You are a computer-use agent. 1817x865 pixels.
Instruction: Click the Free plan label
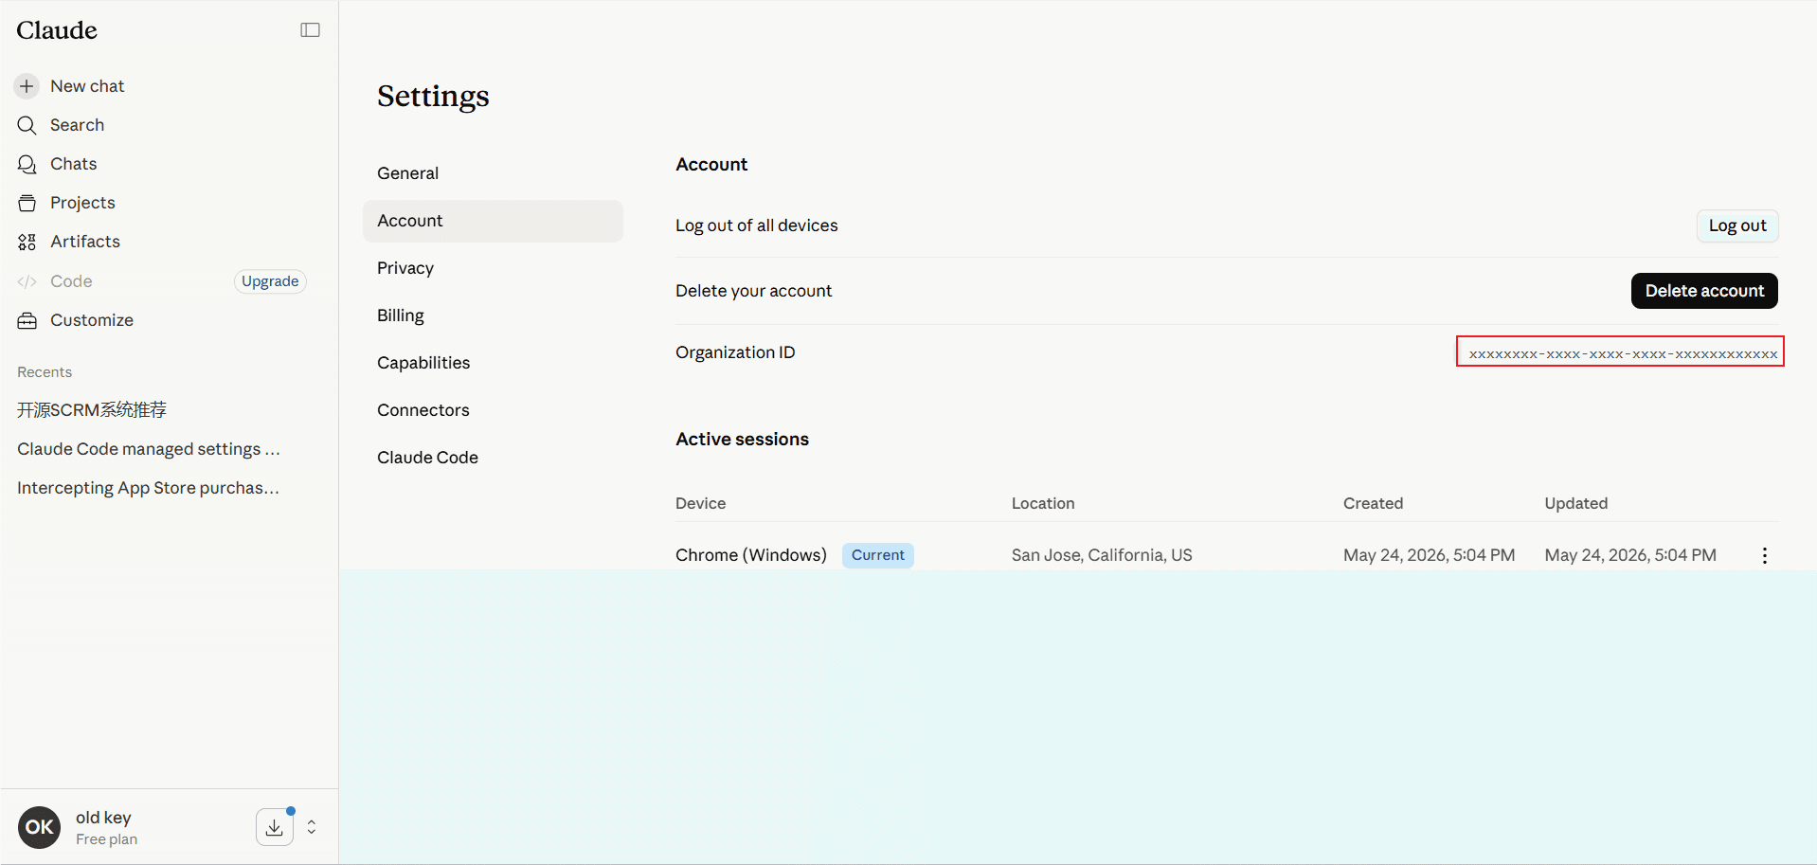[x=106, y=839]
